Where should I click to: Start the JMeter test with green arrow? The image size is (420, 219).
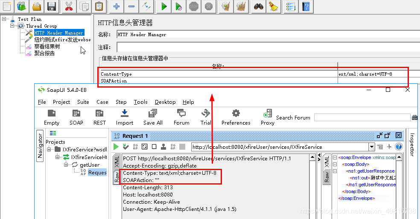point(164,6)
